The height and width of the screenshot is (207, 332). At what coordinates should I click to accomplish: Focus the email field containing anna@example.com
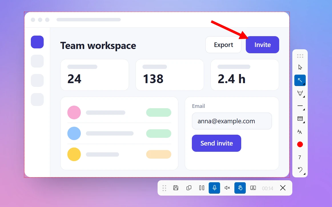click(x=232, y=121)
